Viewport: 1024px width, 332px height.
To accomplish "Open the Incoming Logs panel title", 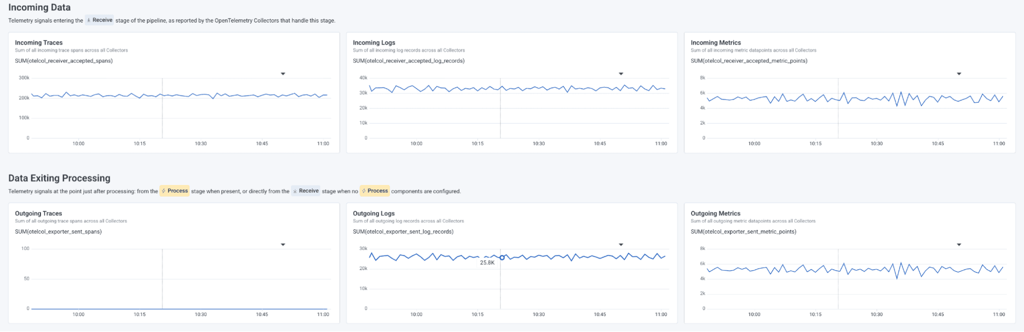I will click(x=374, y=43).
